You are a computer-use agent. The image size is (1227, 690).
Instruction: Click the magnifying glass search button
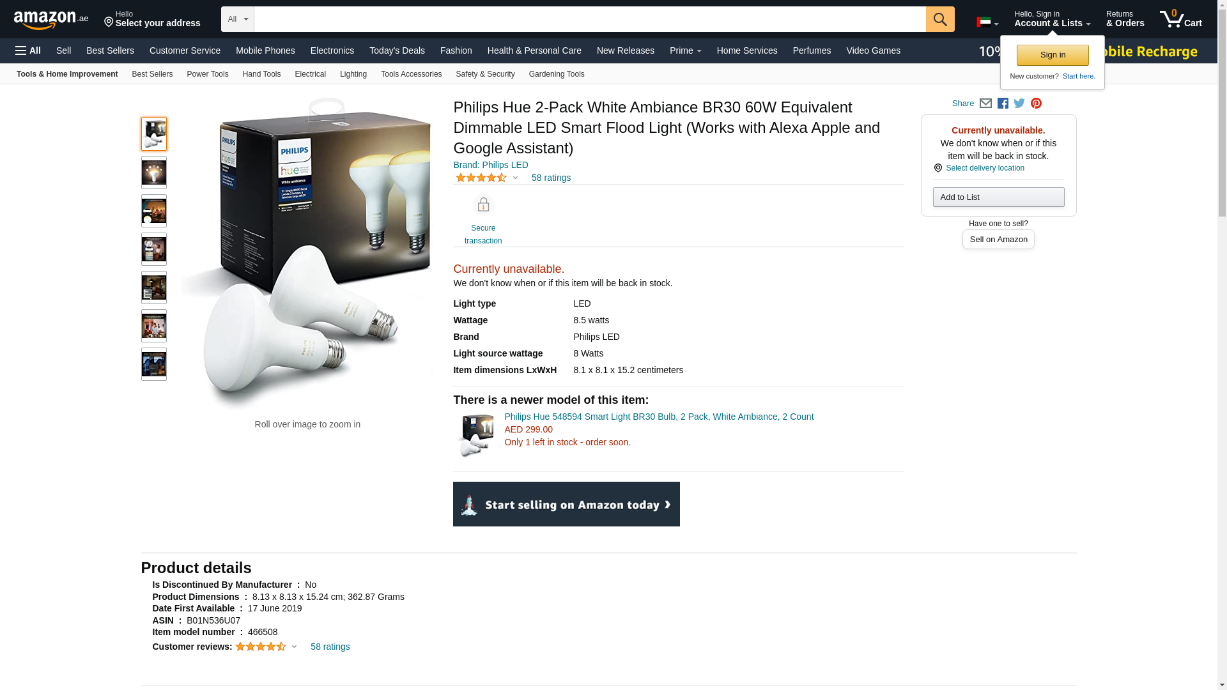coord(940,19)
